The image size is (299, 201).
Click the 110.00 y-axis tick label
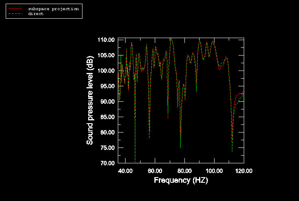(106, 40)
